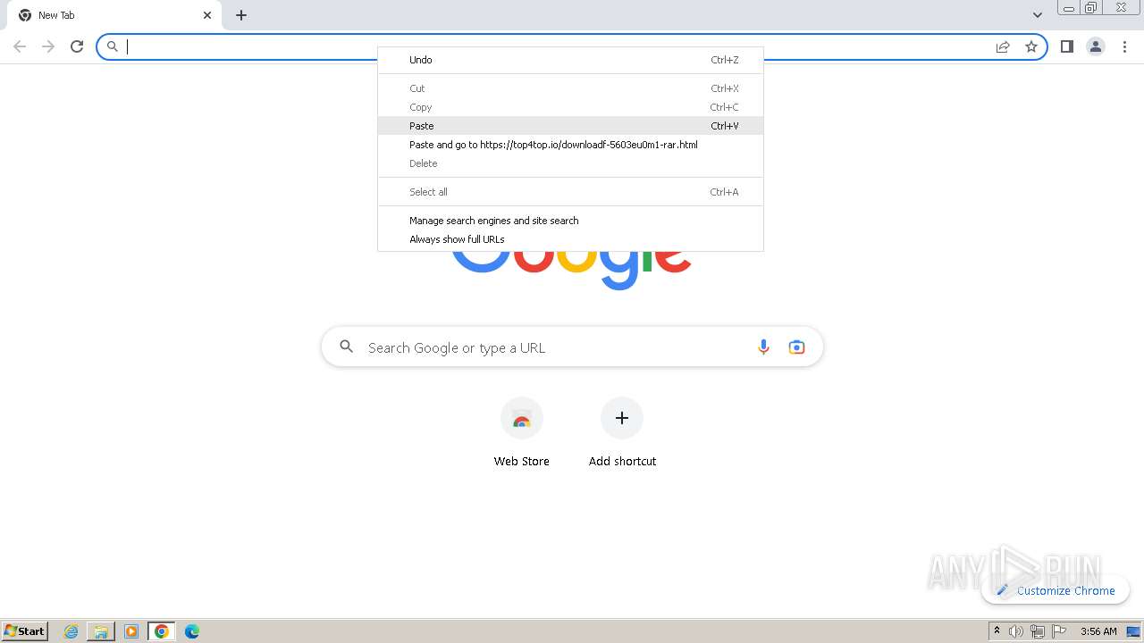Open File Explorer from the taskbar
The width and height of the screenshot is (1144, 643).
(101, 631)
